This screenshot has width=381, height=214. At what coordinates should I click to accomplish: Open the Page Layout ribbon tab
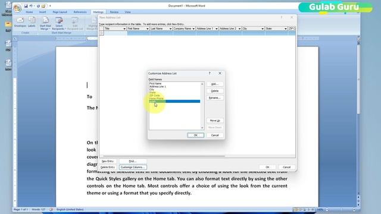pos(60,12)
